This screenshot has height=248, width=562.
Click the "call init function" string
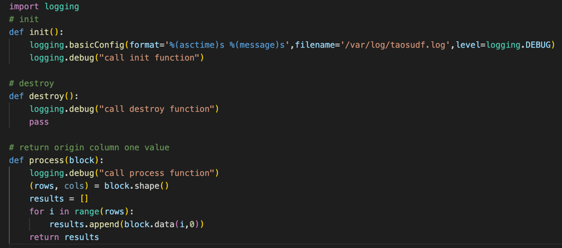(149, 58)
